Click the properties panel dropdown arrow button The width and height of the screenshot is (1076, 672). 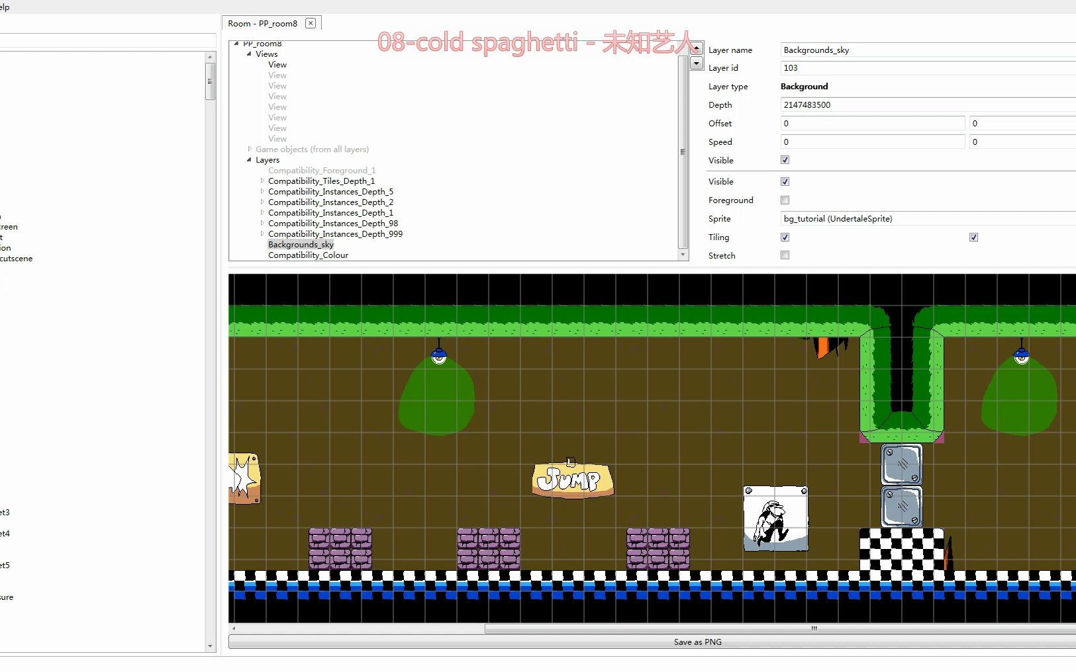pos(697,63)
